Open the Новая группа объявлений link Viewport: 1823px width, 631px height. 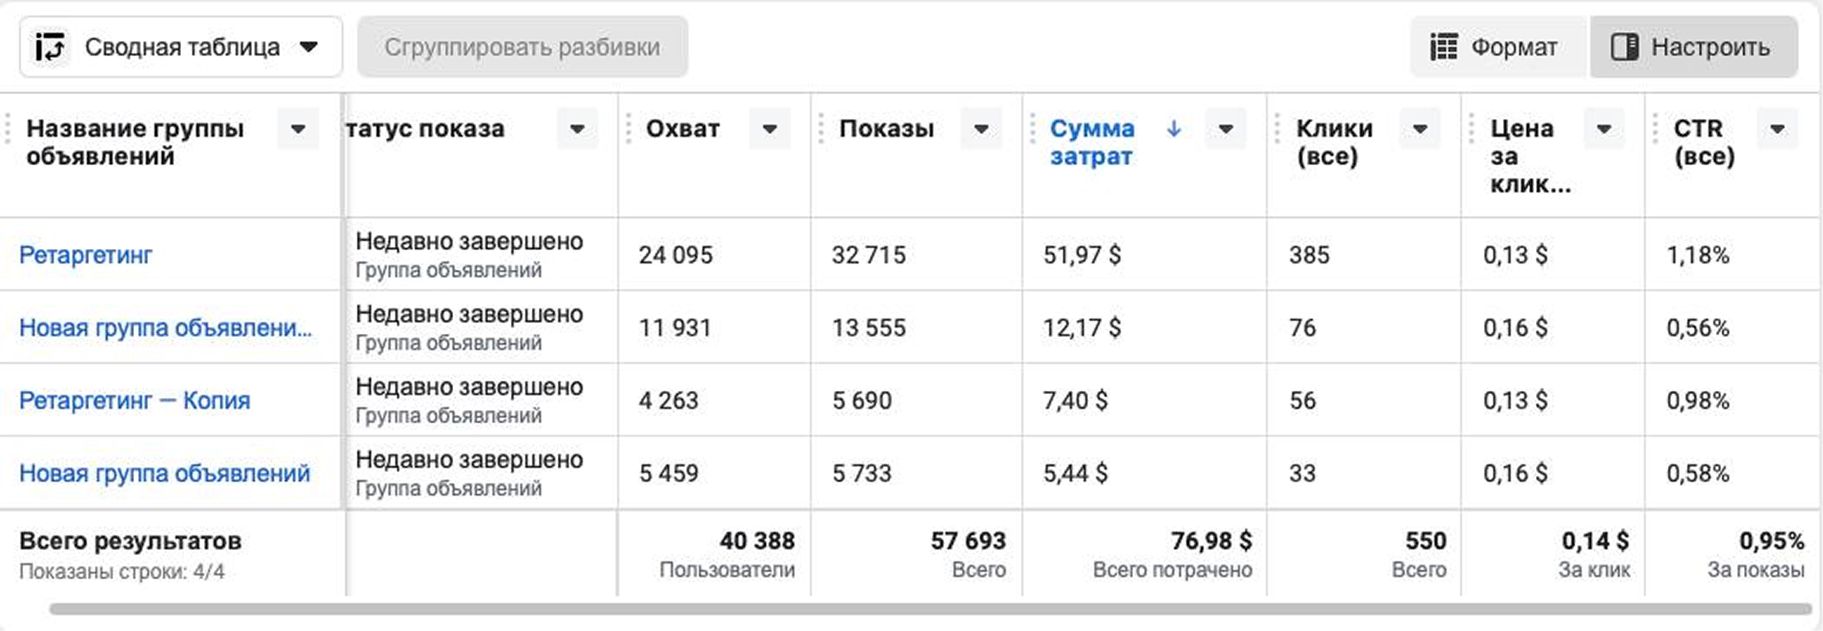(x=164, y=473)
